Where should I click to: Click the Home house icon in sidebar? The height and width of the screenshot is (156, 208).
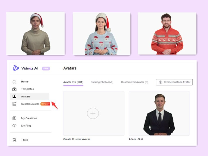click(x=15, y=82)
